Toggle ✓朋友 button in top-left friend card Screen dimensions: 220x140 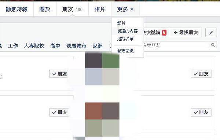[x=59, y=74]
